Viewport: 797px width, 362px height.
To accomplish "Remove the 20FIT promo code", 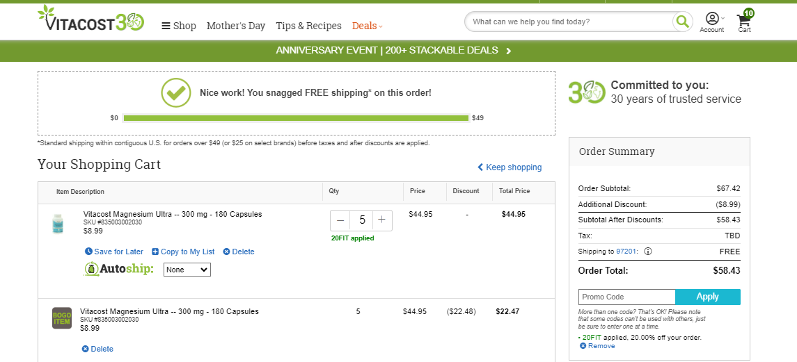I will tap(597, 346).
